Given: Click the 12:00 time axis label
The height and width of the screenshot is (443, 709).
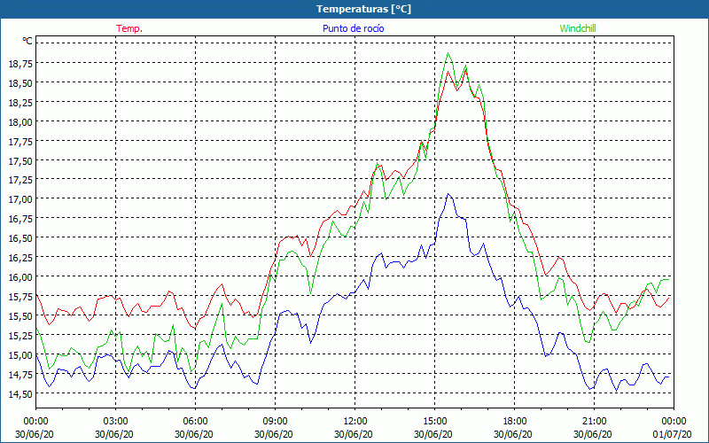Looking at the screenshot, I should click(355, 421).
